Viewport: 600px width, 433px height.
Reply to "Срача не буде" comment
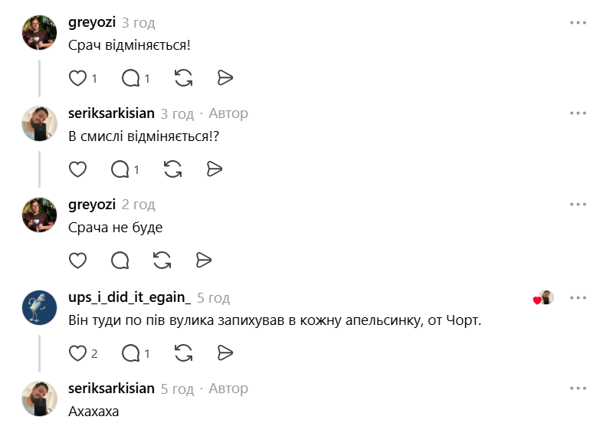click(120, 261)
